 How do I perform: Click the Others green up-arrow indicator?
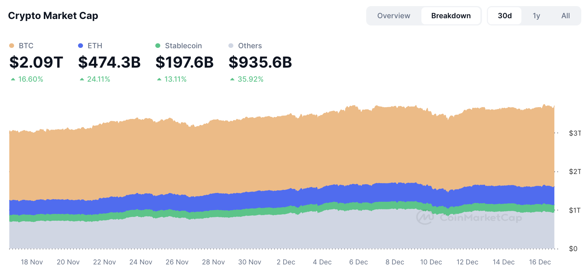click(x=232, y=79)
